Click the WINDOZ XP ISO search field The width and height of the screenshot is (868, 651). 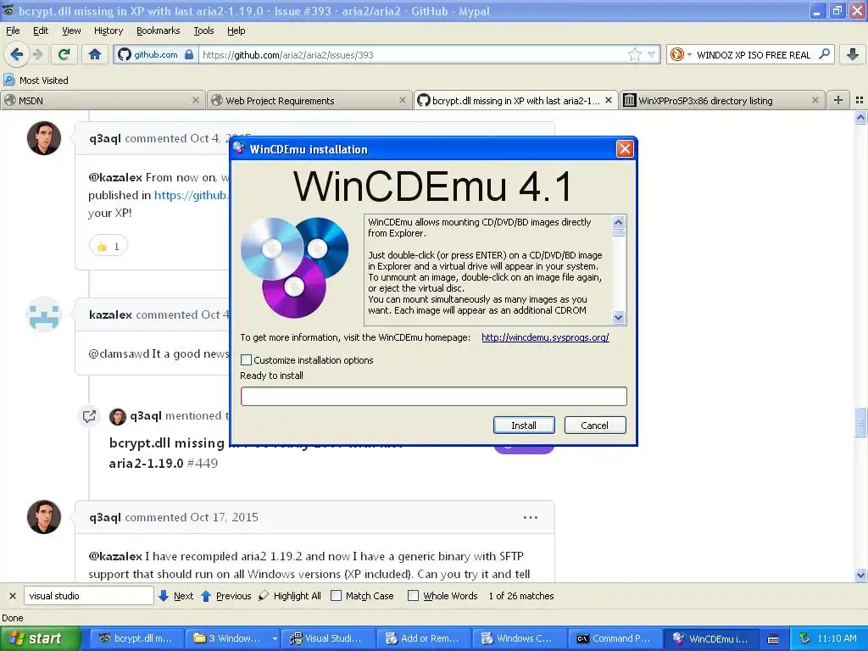754,54
